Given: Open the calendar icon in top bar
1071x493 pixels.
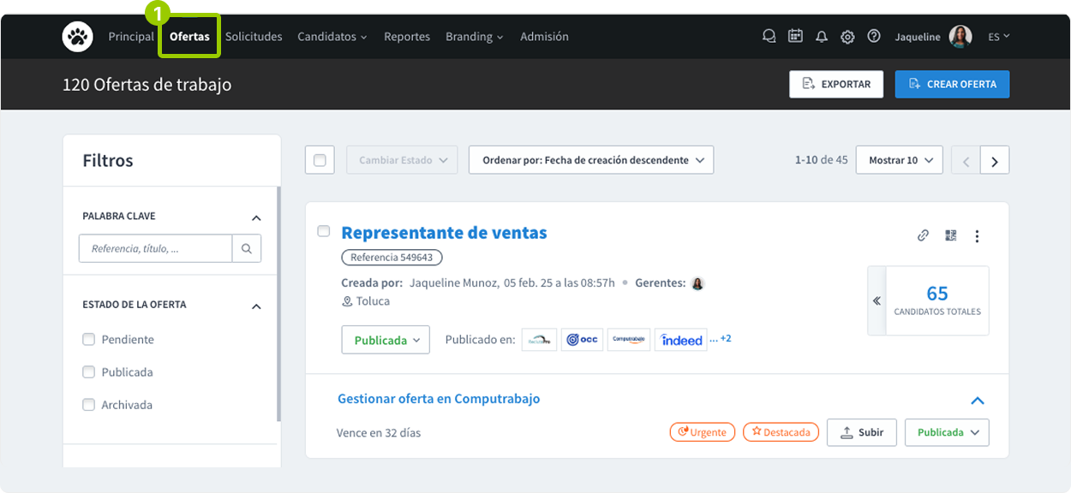Looking at the screenshot, I should (x=795, y=36).
